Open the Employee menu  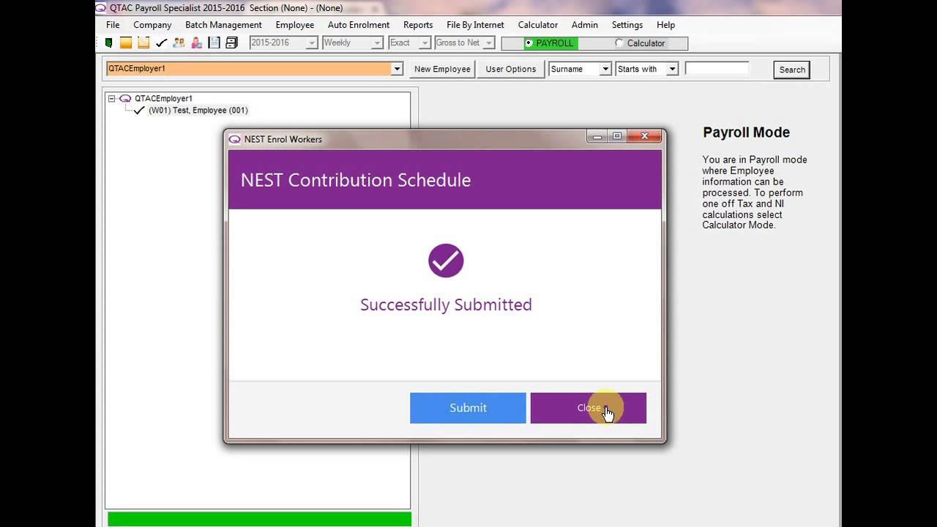[x=295, y=25]
